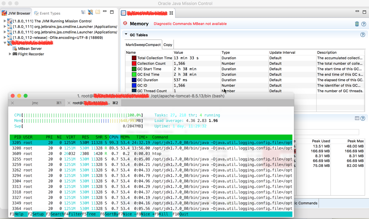Click GC Start Time green swatch
This screenshot has width=369, height=219.
tap(134, 69)
